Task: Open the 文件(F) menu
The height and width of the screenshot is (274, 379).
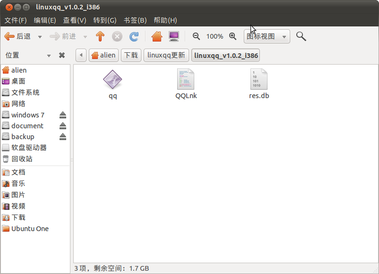Action: point(16,20)
